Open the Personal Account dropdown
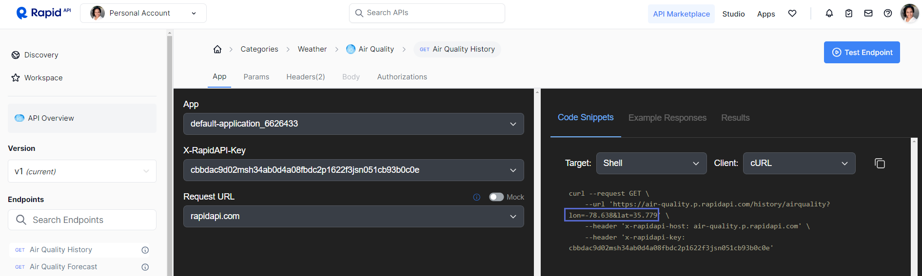Screen dimensions: 922x276 (143, 13)
